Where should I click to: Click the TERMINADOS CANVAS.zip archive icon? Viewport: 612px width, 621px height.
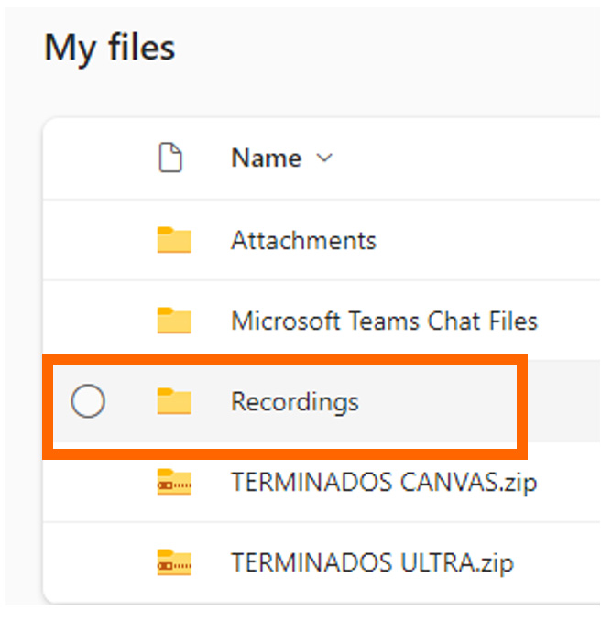click(x=173, y=483)
